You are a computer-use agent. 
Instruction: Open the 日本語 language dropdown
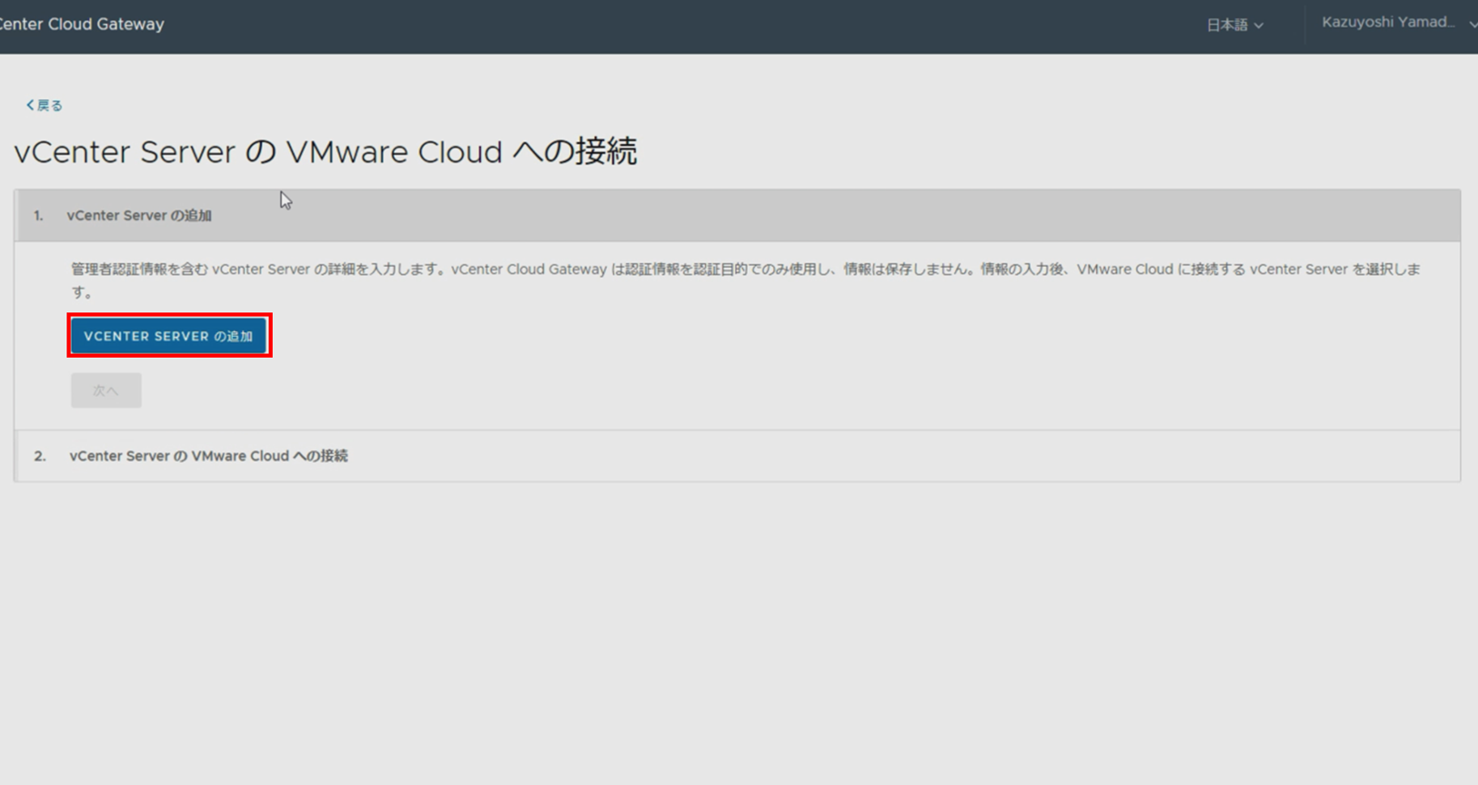1234,25
